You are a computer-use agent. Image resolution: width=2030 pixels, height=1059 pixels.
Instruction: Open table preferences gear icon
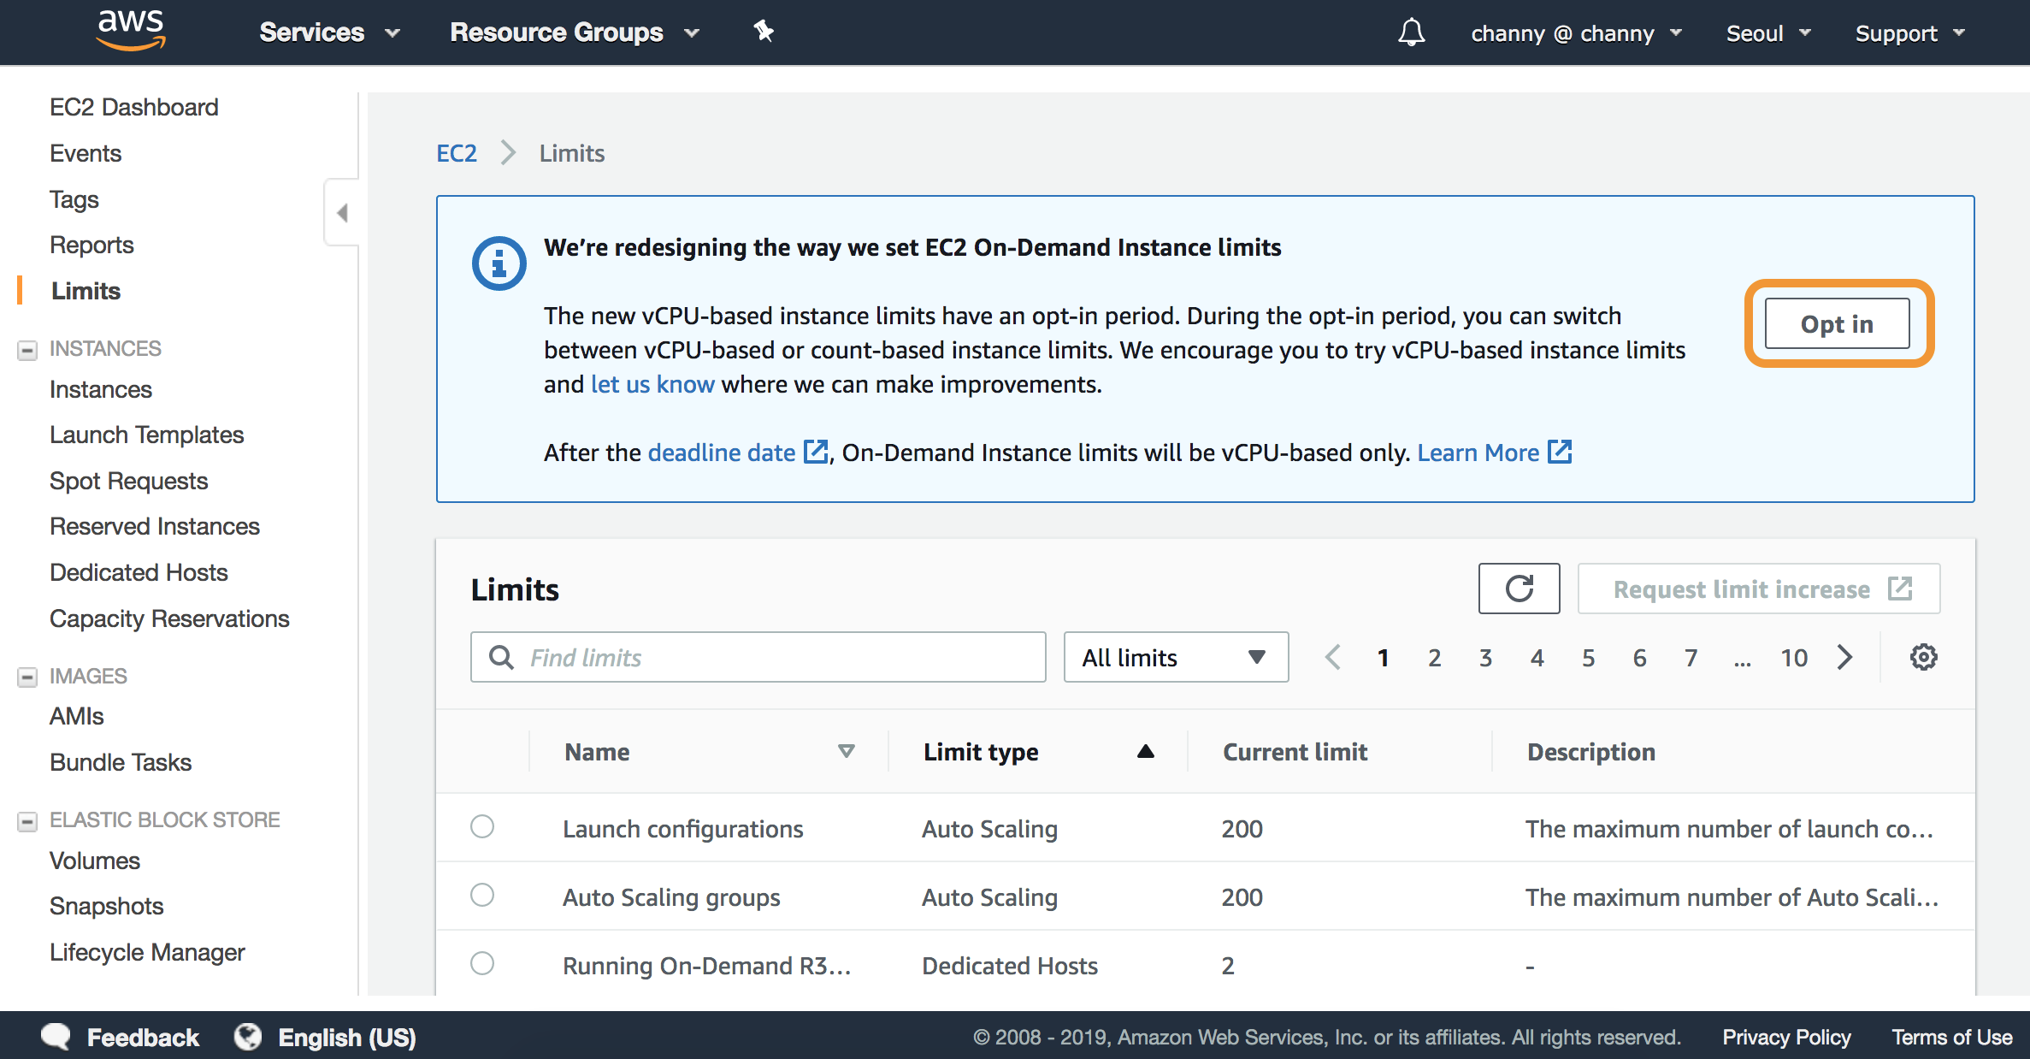(1923, 657)
